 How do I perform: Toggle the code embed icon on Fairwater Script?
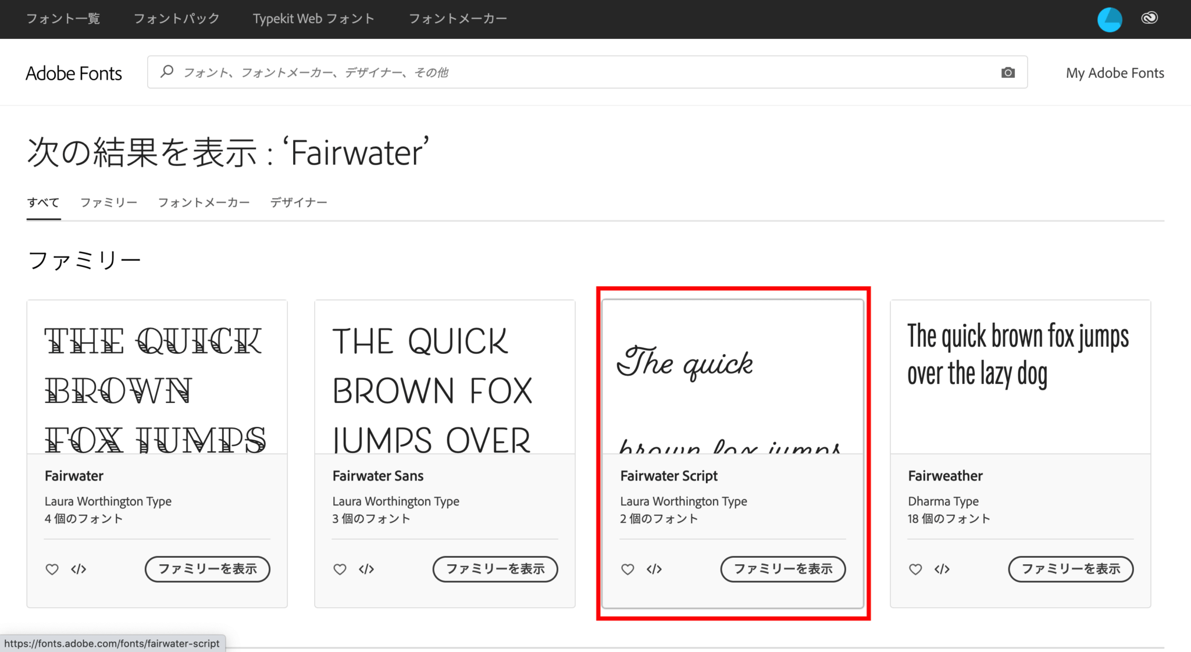pos(654,569)
